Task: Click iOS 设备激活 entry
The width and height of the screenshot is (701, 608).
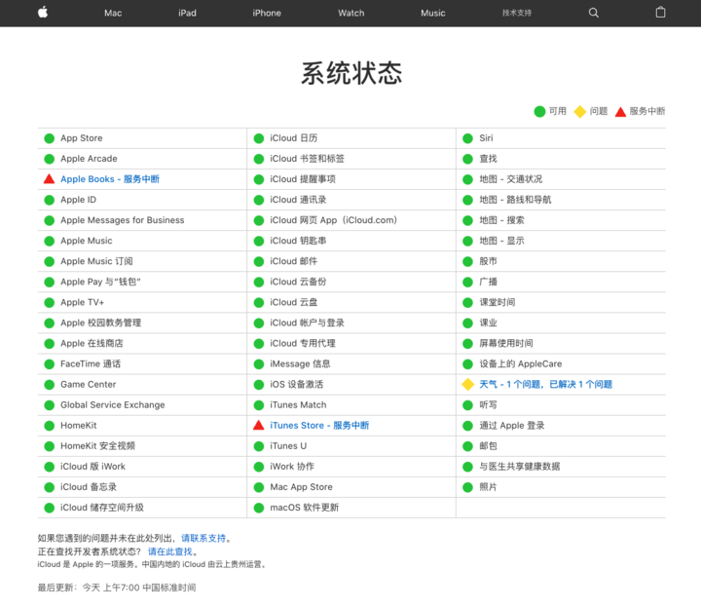Action: click(296, 384)
